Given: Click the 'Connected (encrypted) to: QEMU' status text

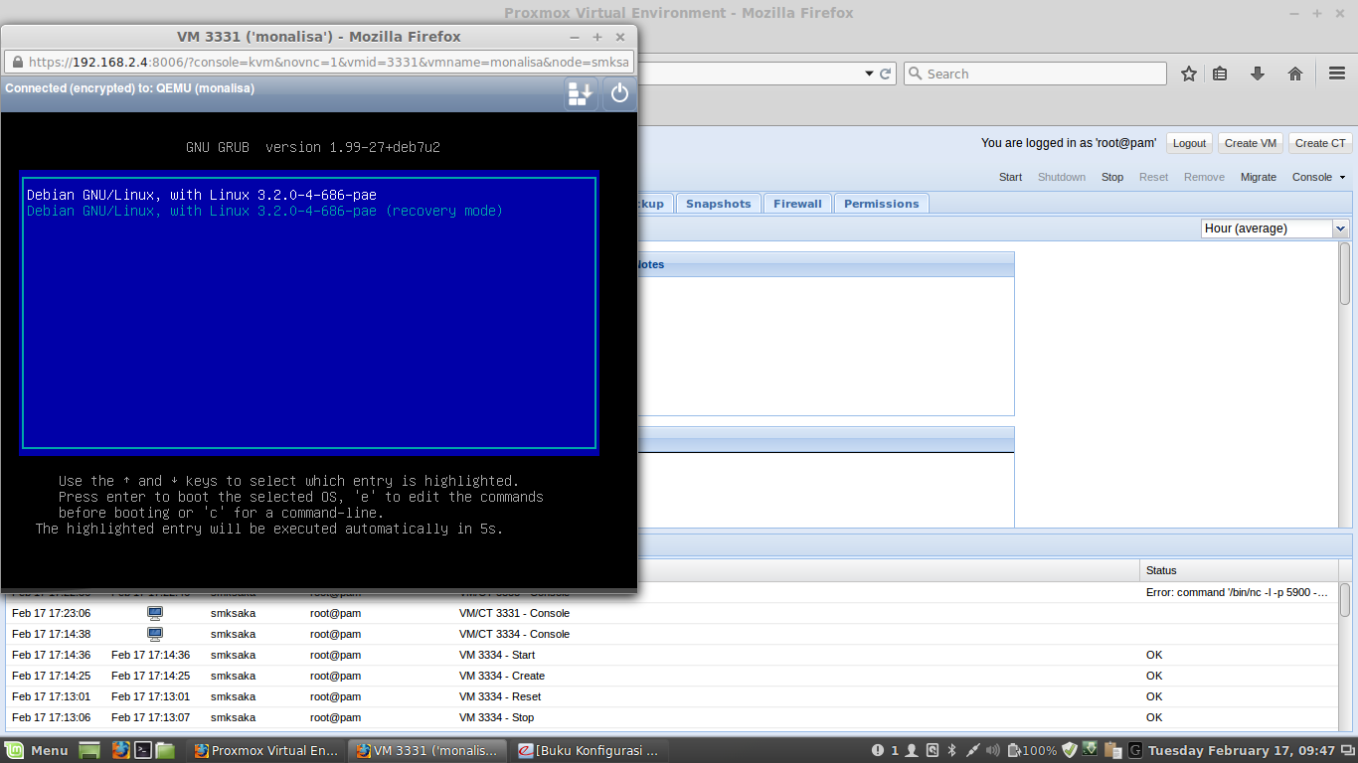Looking at the screenshot, I should (129, 88).
